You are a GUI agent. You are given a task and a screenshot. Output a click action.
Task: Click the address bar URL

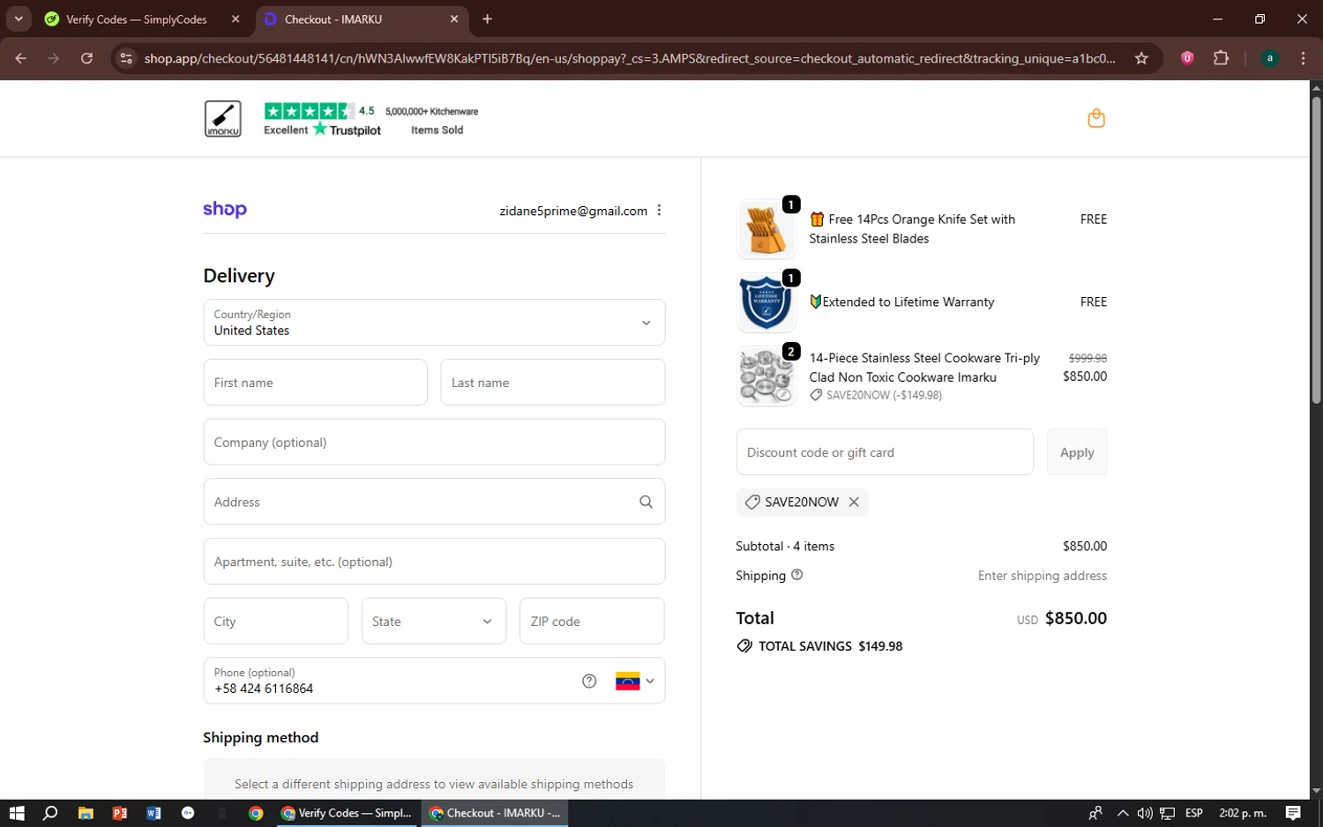[x=630, y=58]
